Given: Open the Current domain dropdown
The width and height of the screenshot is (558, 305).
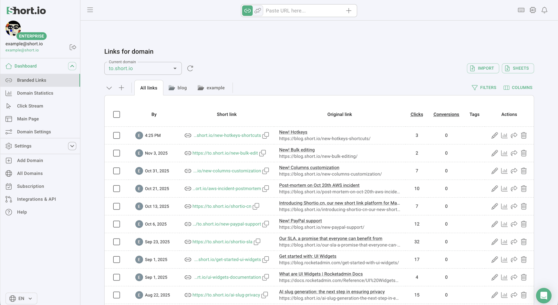Looking at the screenshot, I should (x=175, y=68).
